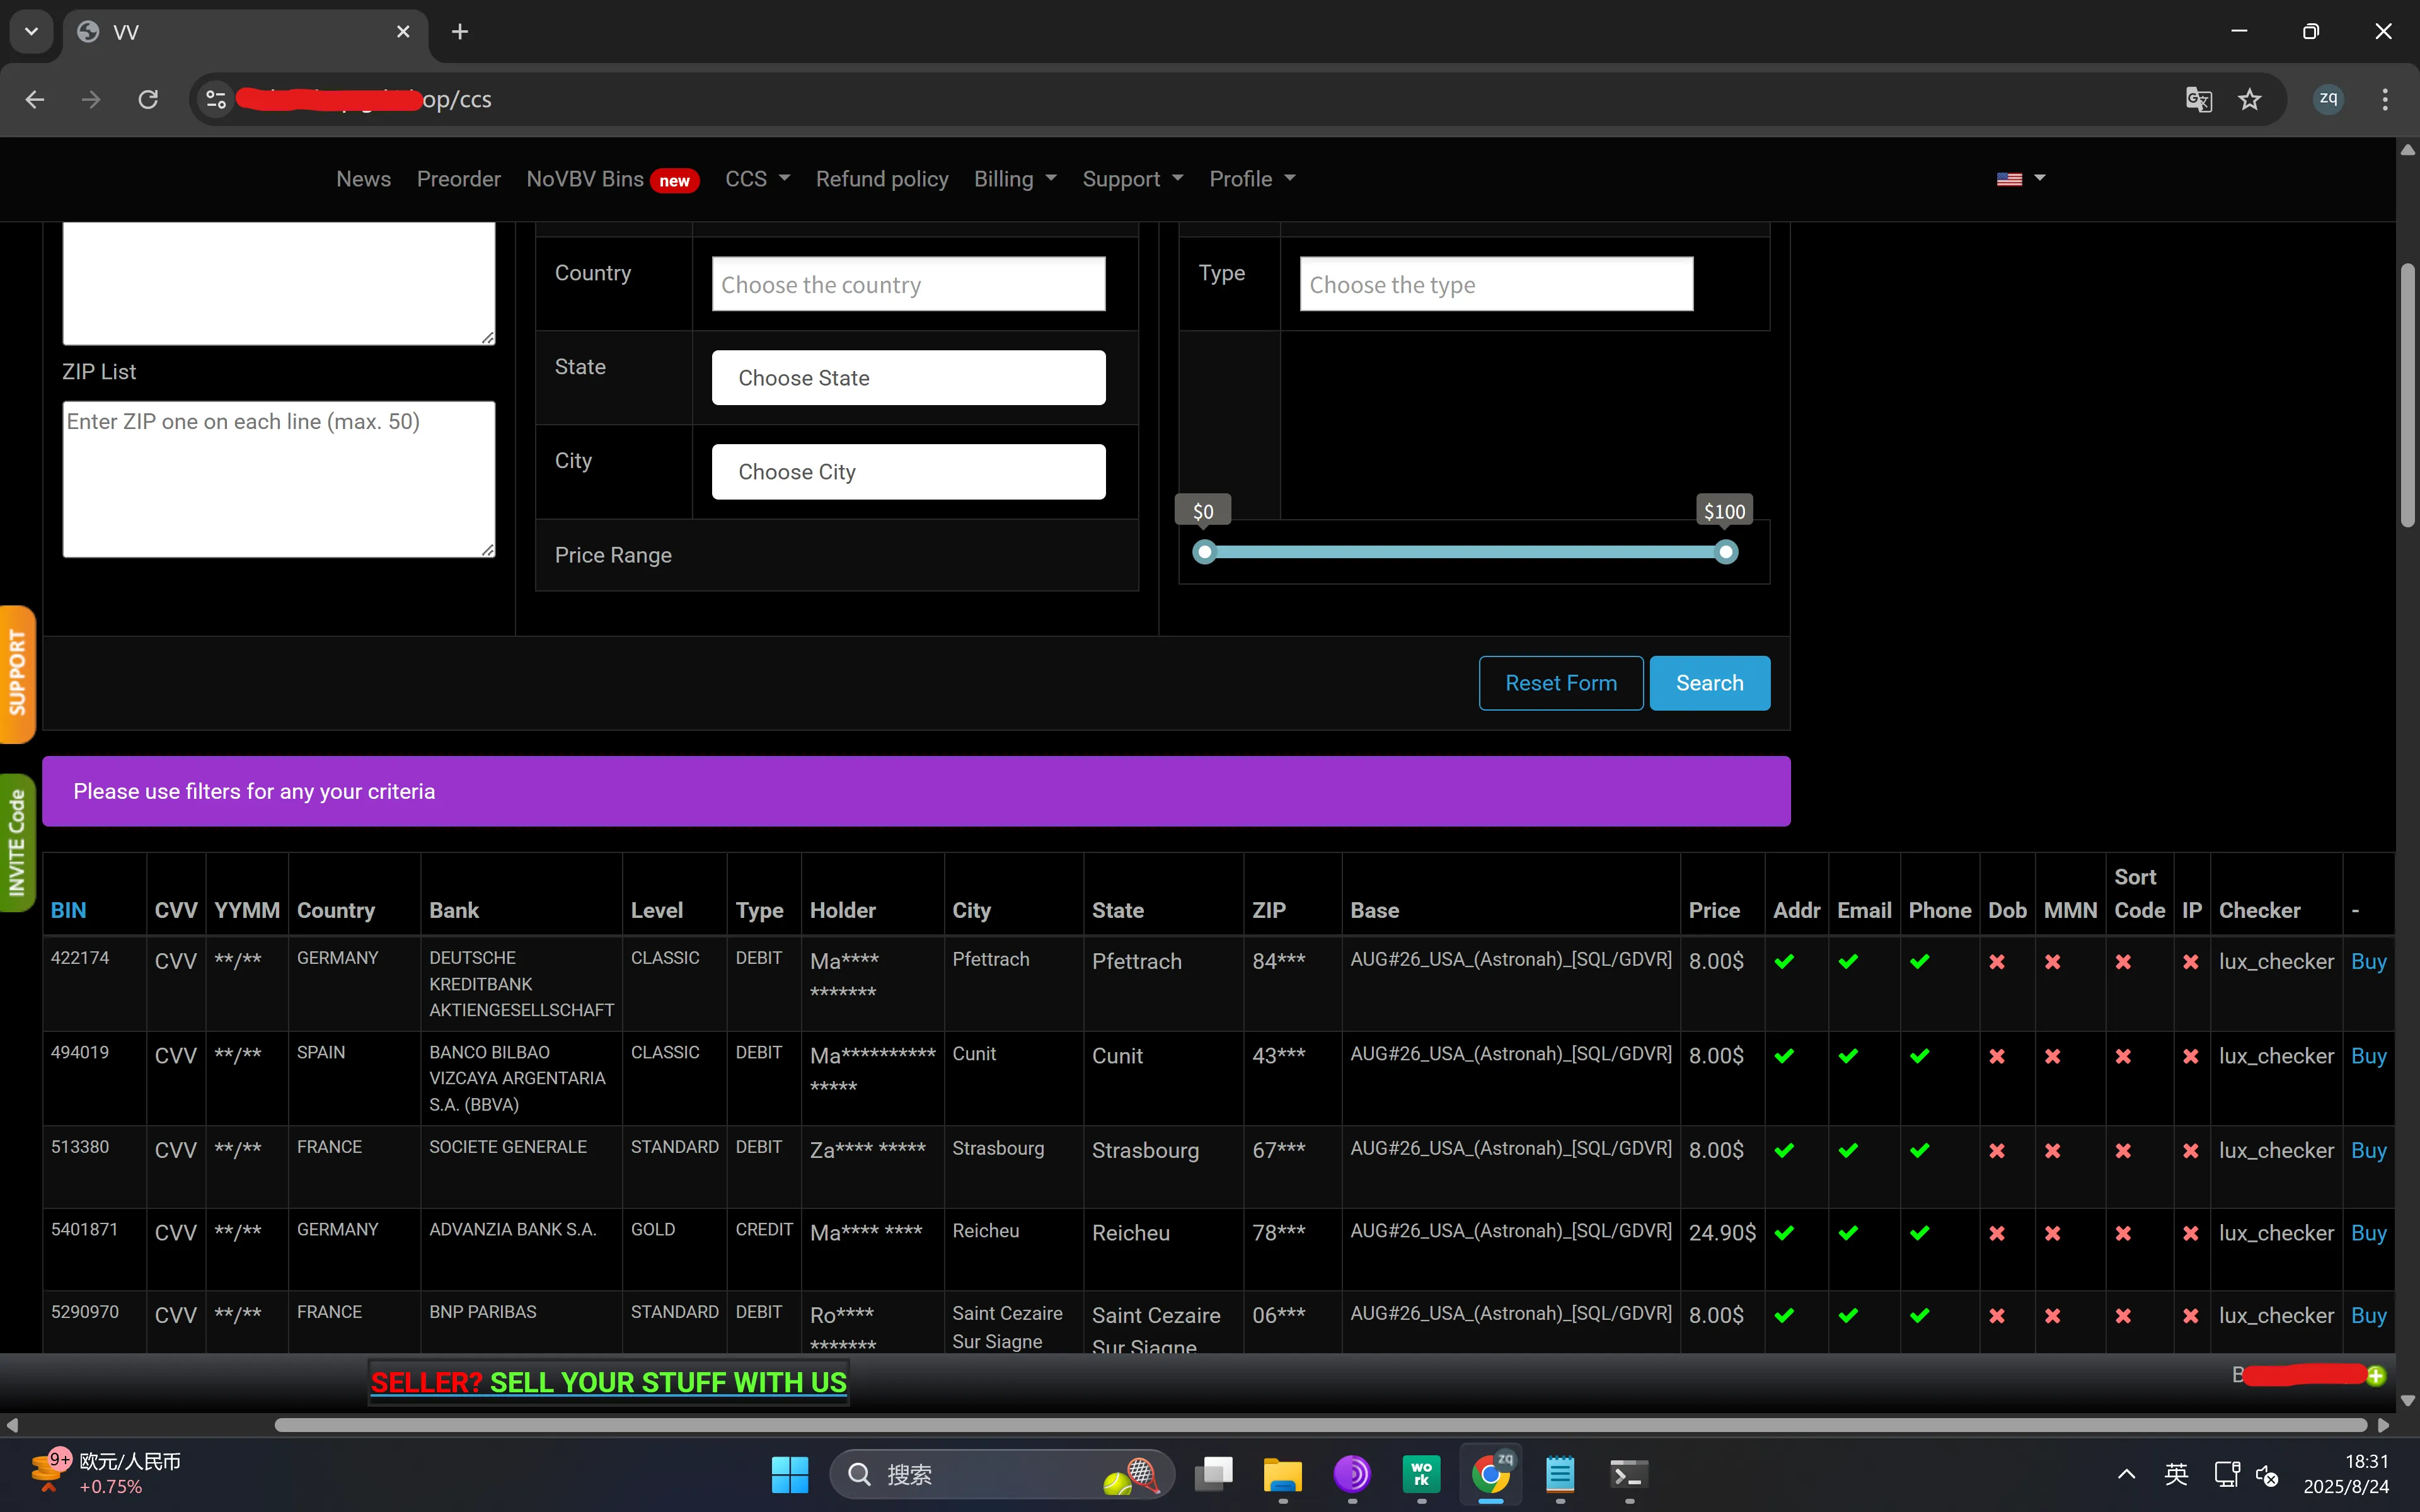The height and width of the screenshot is (1512, 2420).
Task: Click the horizontal scrollbar at page bottom
Action: [1320, 1424]
